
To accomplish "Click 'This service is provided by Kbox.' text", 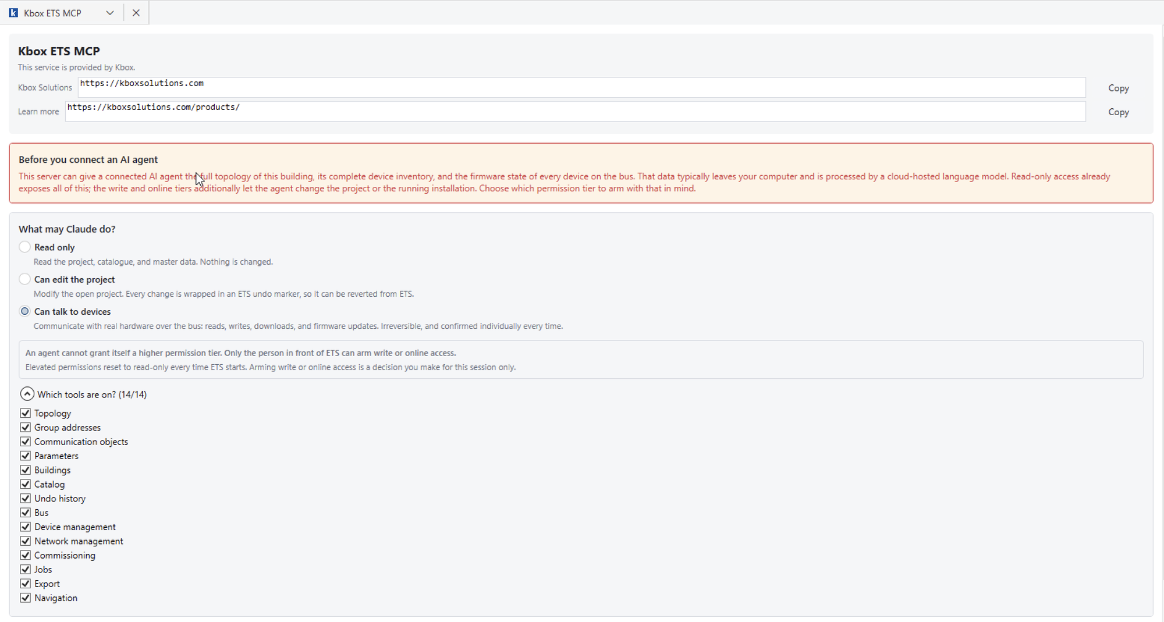I will click(76, 67).
